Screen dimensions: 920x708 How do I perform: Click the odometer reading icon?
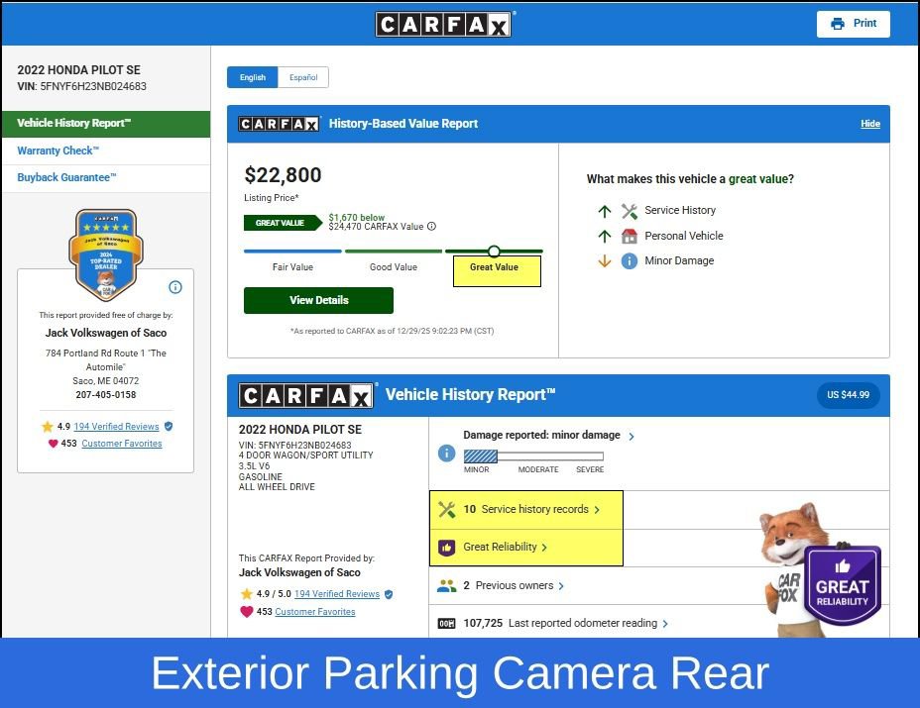coord(446,624)
